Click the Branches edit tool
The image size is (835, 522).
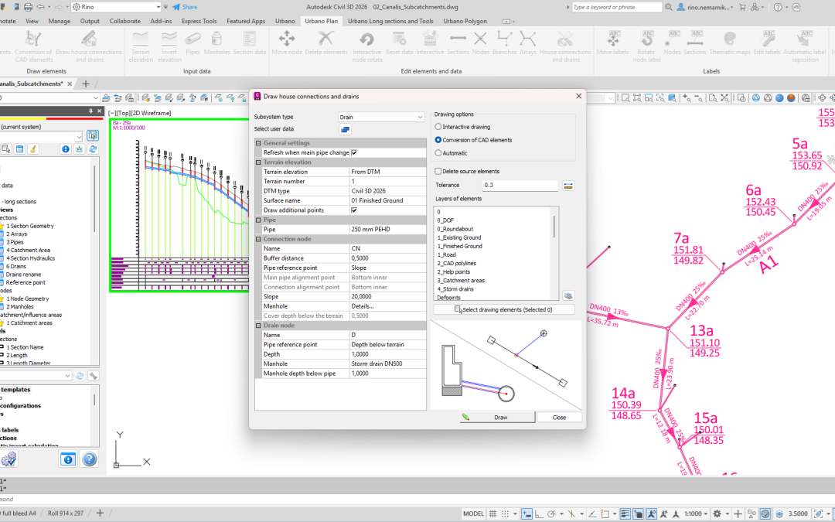click(x=504, y=43)
